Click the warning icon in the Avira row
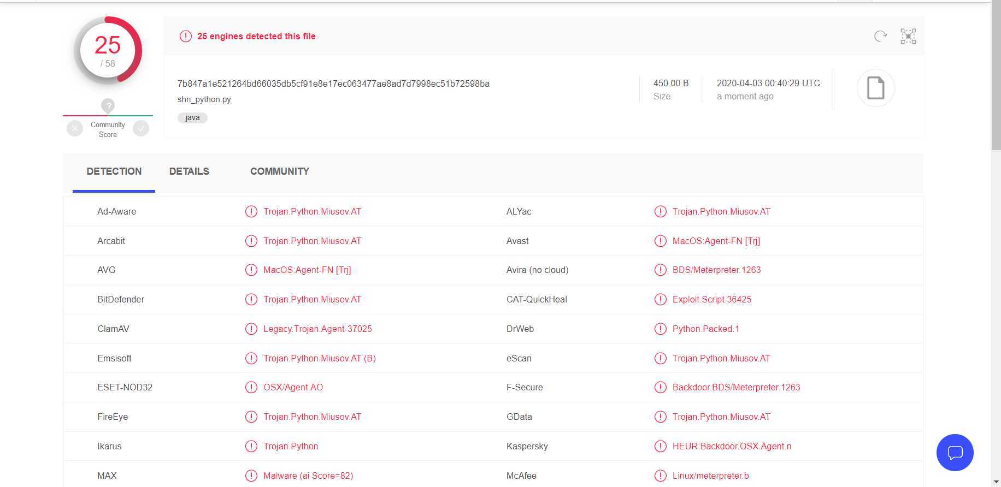Viewport: 1001px width, 487px height. [660, 270]
